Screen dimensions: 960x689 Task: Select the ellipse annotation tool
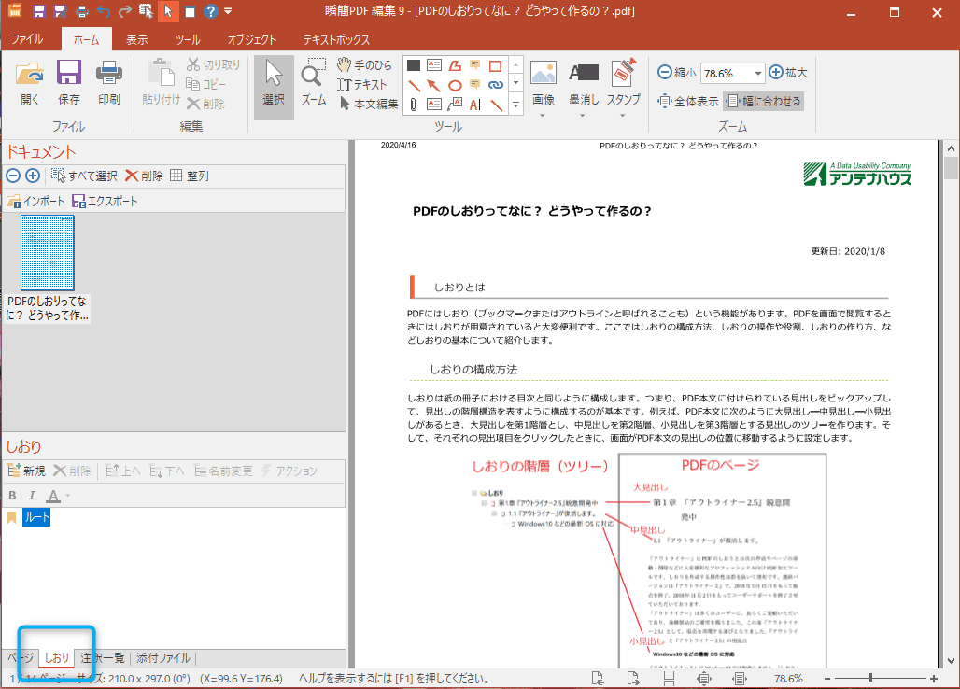click(x=455, y=85)
